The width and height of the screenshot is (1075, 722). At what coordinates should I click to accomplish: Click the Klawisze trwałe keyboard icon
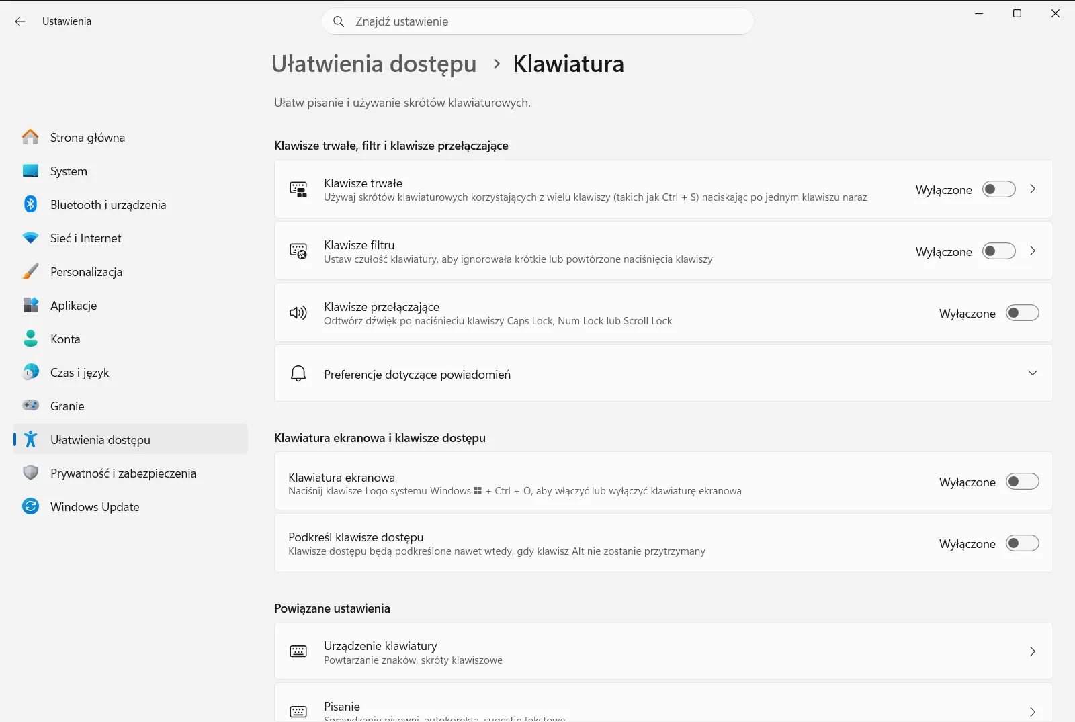tap(298, 189)
